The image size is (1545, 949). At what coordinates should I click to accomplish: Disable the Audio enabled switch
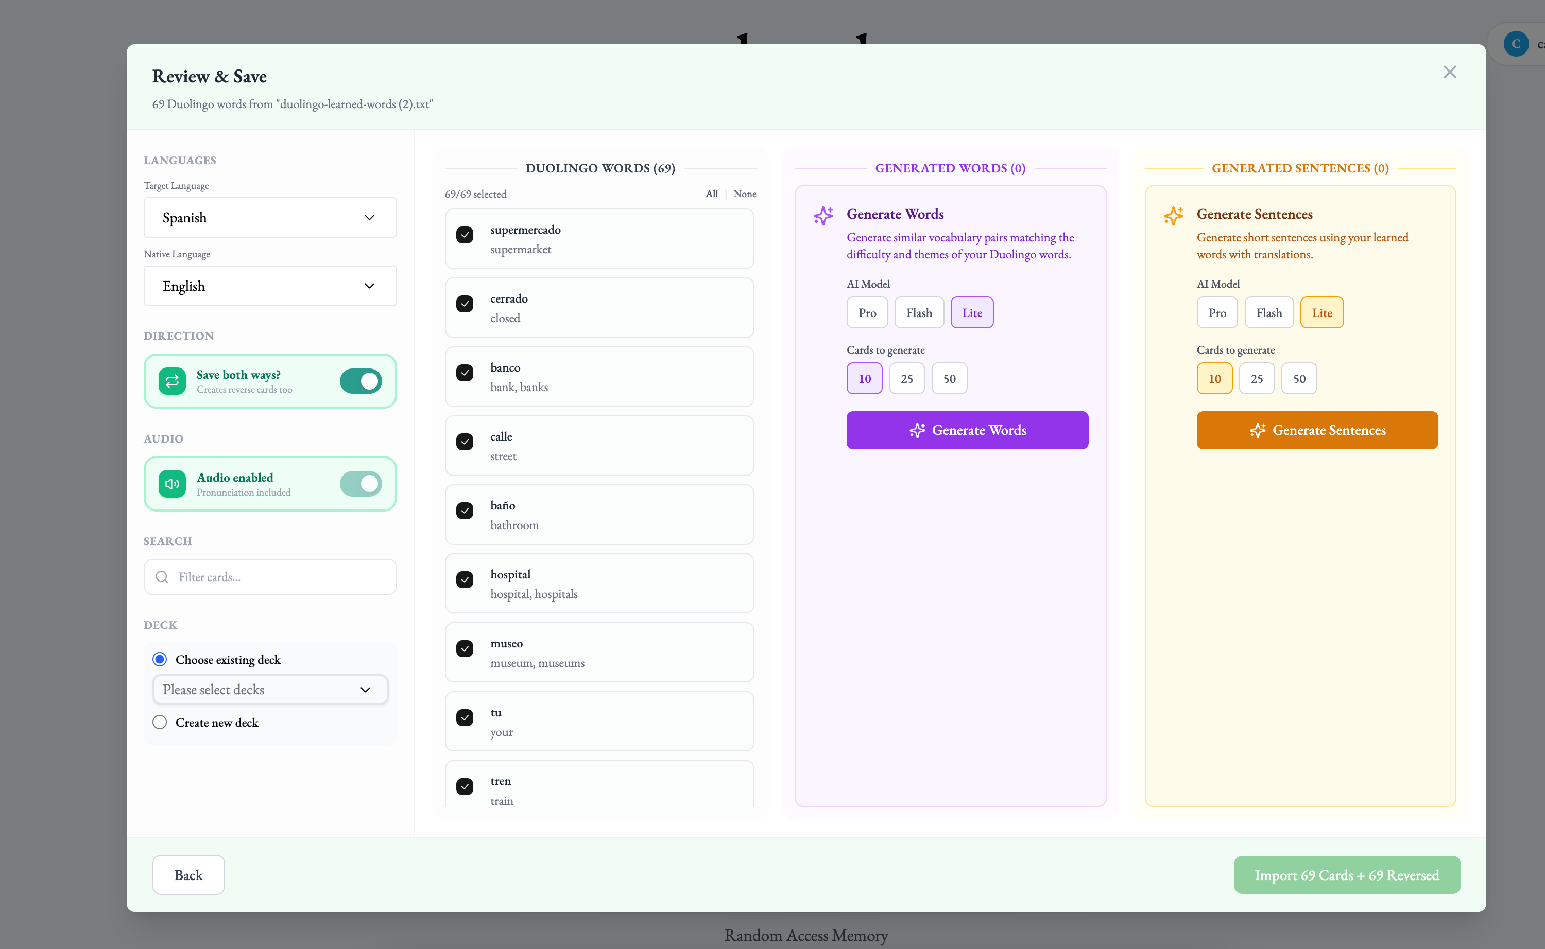[x=360, y=484]
